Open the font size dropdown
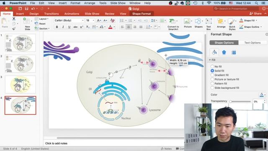This screenshot has width=268, height=151. (93, 21)
